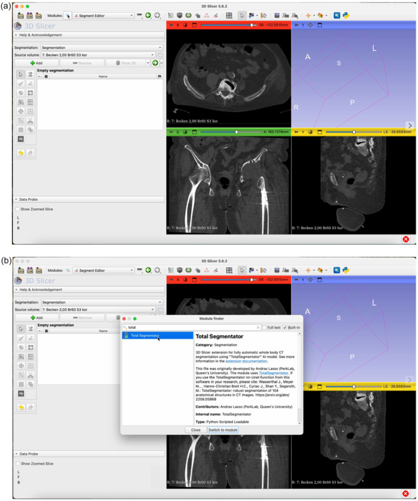Screen dimensions: 418x501
Task: Click Switch to module button
Action: 223,430
